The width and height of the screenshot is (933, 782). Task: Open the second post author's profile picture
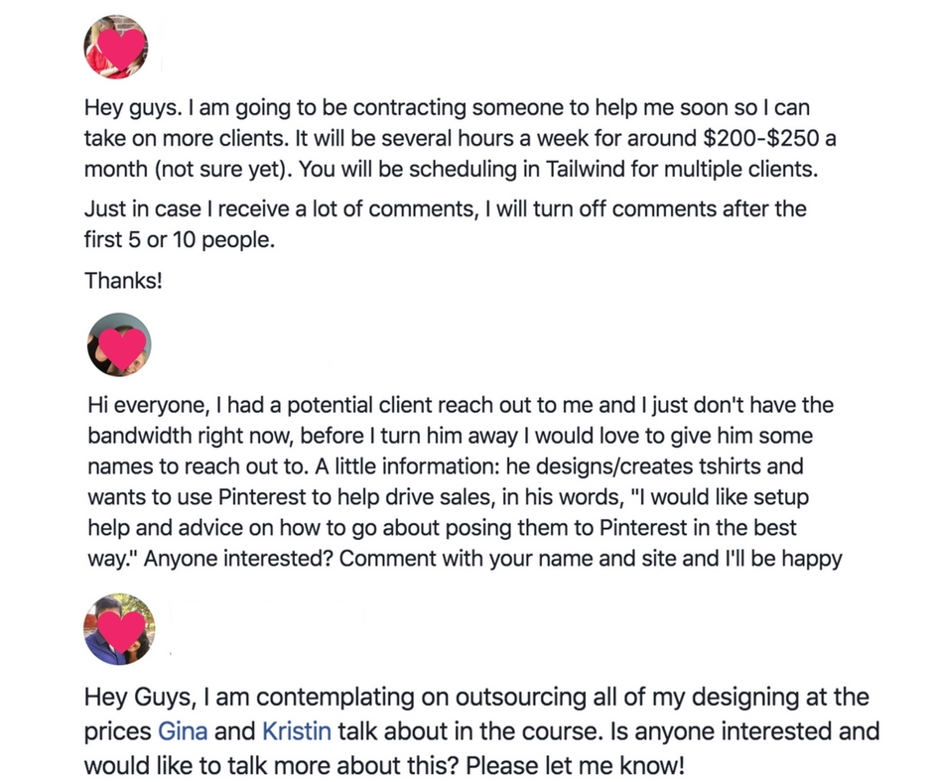click(119, 344)
